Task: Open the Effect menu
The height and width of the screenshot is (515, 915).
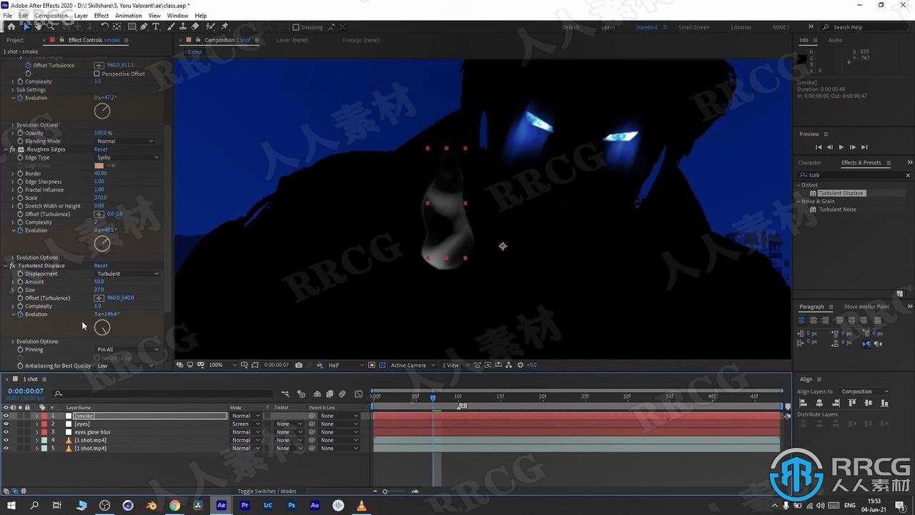Action: point(102,16)
